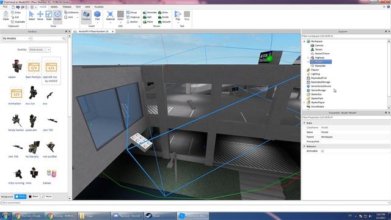Click the Color swatch in Edit group
Viewport: 391px width, 220px height.
point(120,14)
